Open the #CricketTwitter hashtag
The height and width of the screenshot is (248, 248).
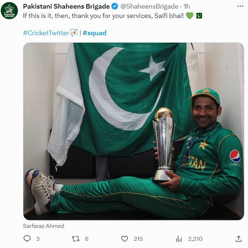pyautogui.click(x=46, y=33)
